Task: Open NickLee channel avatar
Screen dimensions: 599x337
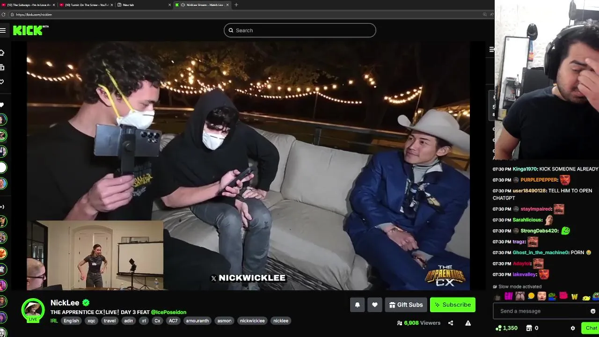Action: (x=33, y=310)
